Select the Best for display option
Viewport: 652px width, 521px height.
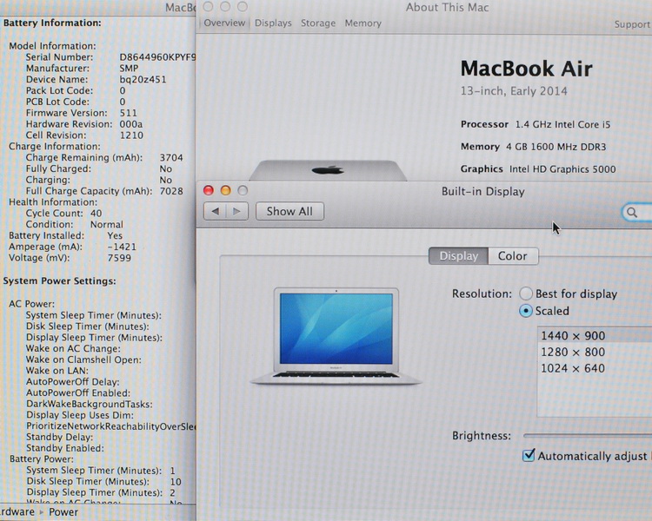(526, 293)
